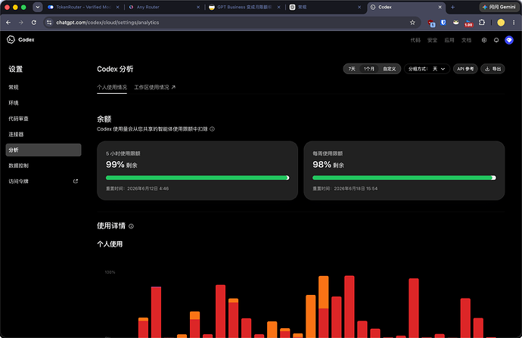This screenshot has height=338, width=522.
Task: Bookmark this page with the star icon
Action: (x=412, y=22)
